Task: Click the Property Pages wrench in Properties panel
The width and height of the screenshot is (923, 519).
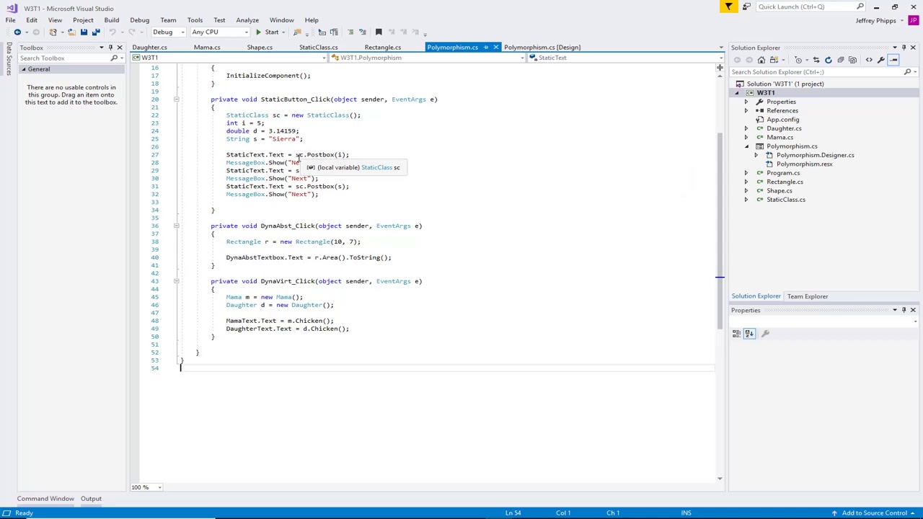Action: tap(765, 334)
